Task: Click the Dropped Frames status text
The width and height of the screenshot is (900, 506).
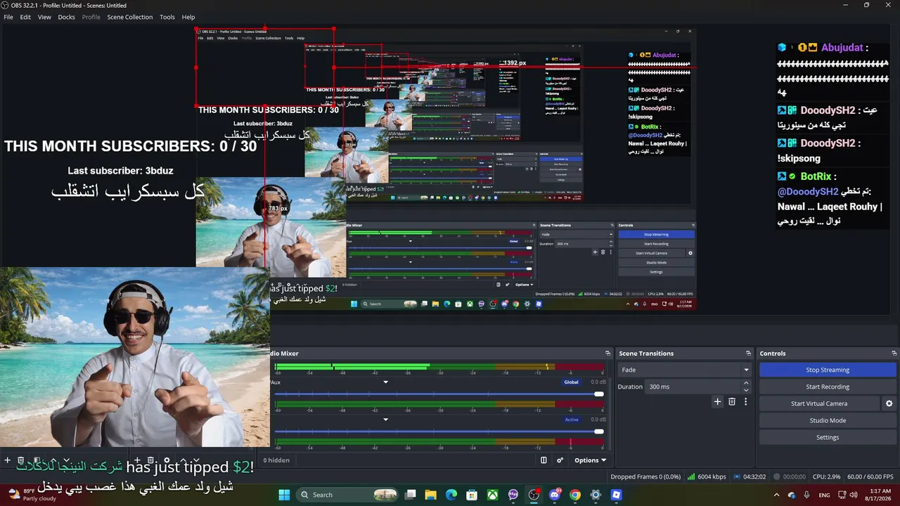Action: [x=645, y=476]
